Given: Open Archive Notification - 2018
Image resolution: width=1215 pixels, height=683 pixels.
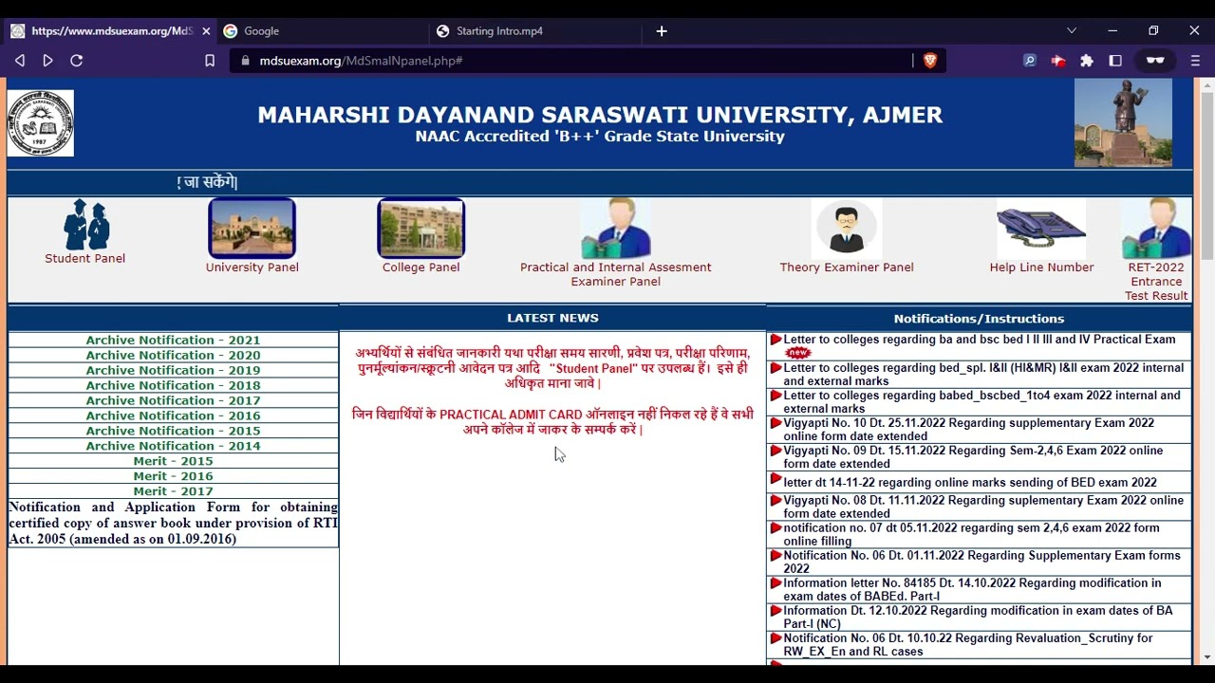Looking at the screenshot, I should tap(173, 385).
